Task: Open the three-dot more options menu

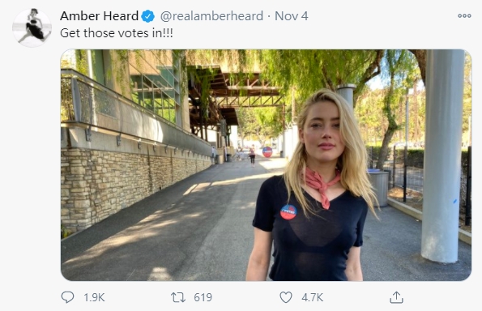Action: click(464, 15)
